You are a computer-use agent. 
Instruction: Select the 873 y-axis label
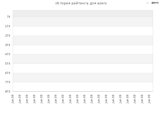[8, 91]
